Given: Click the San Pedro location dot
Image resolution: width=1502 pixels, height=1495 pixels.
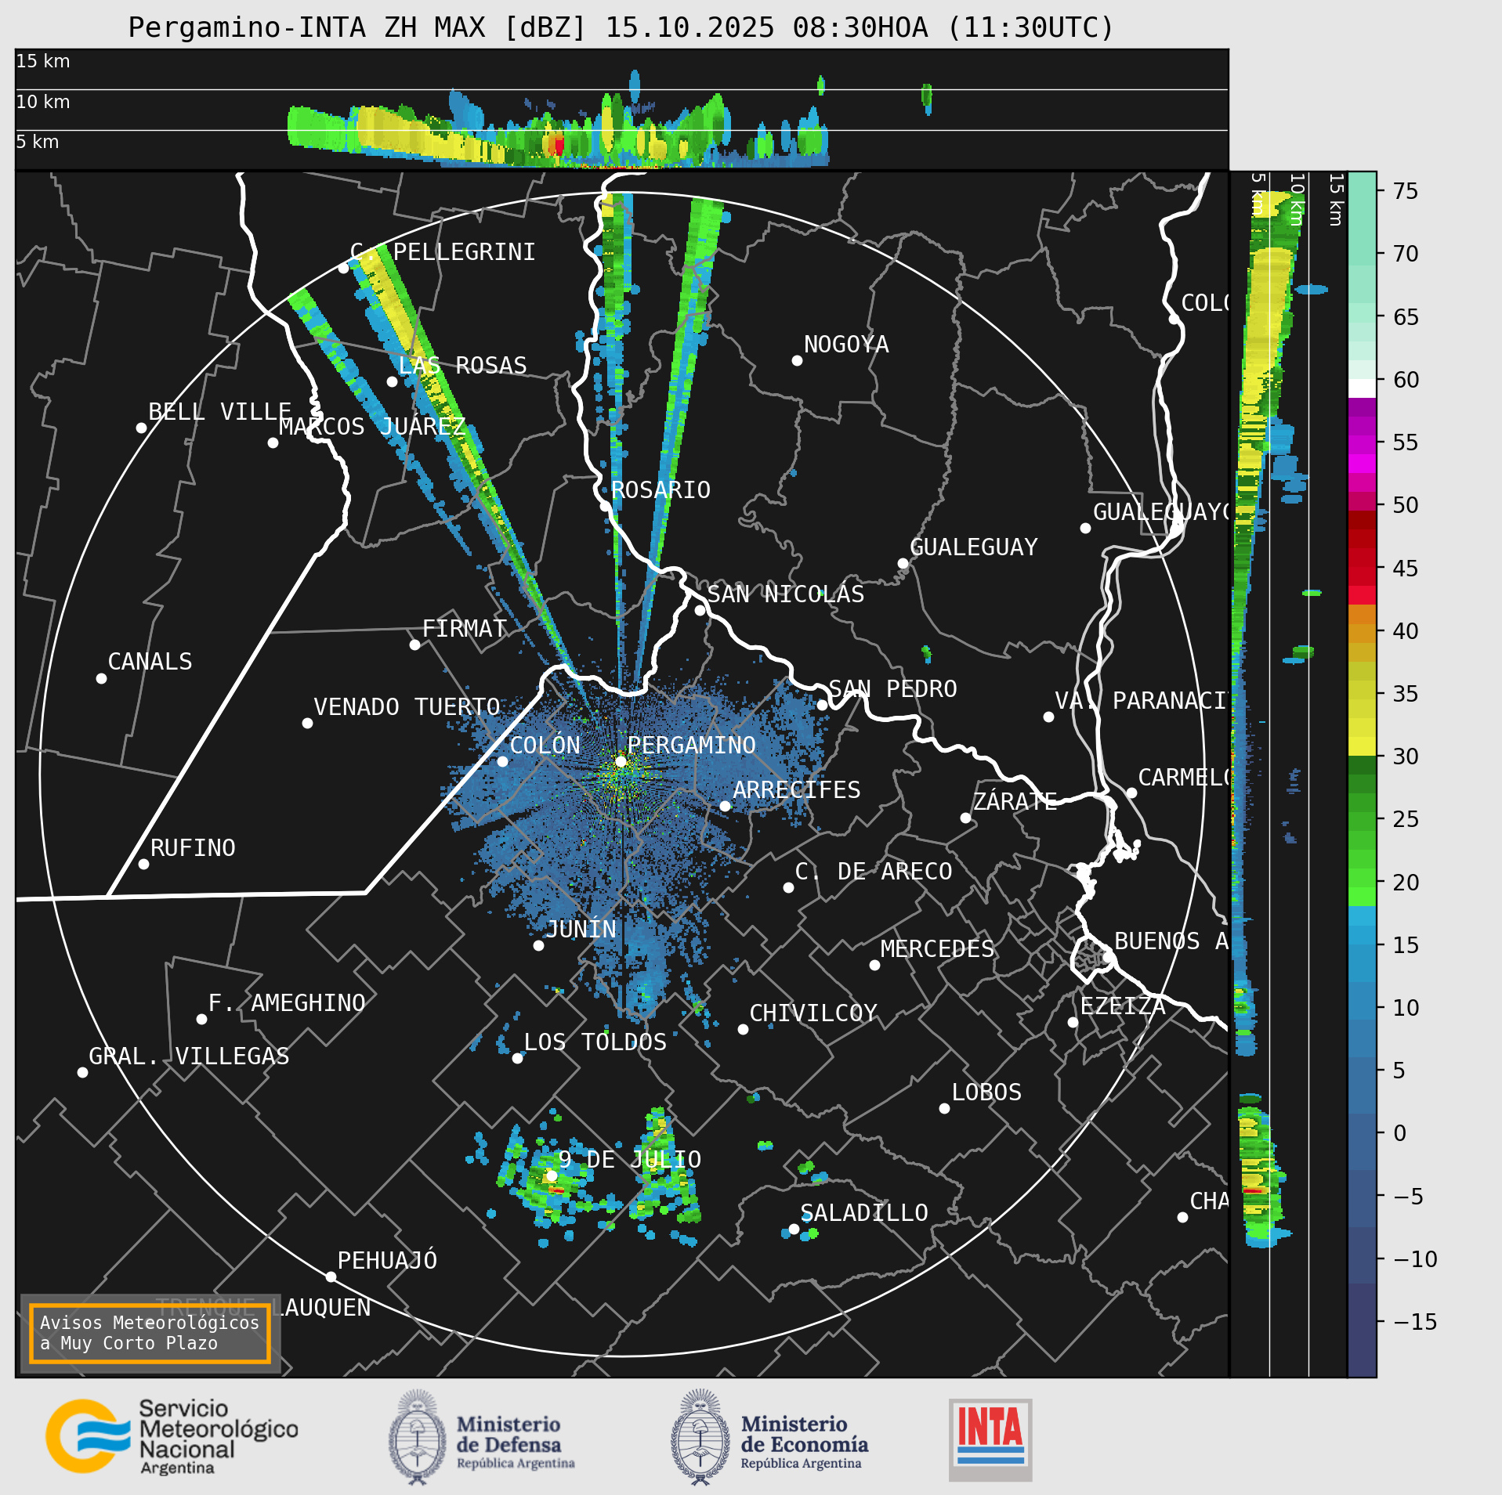Looking at the screenshot, I should tap(822, 705).
